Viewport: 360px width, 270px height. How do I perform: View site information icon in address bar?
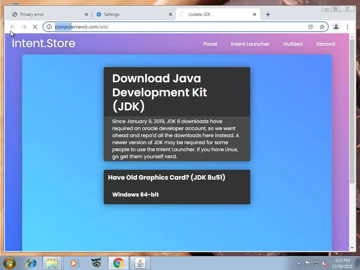pos(49,27)
